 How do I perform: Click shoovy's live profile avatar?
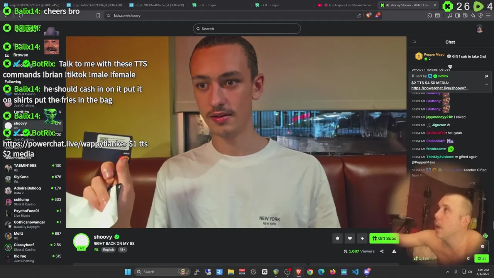pos(81,242)
